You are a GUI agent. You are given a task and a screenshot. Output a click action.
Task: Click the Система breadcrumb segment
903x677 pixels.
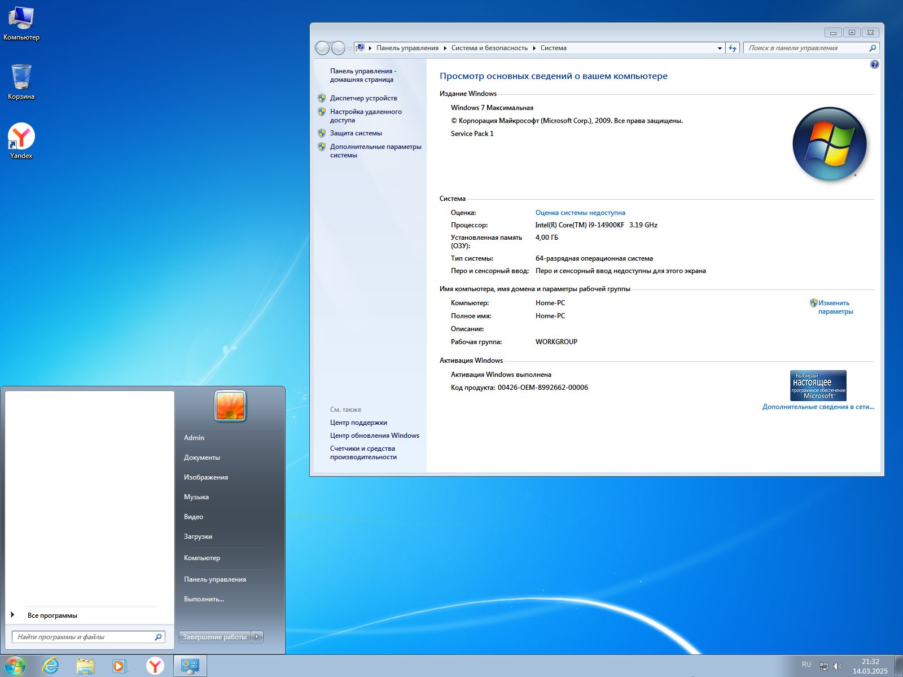click(x=553, y=48)
